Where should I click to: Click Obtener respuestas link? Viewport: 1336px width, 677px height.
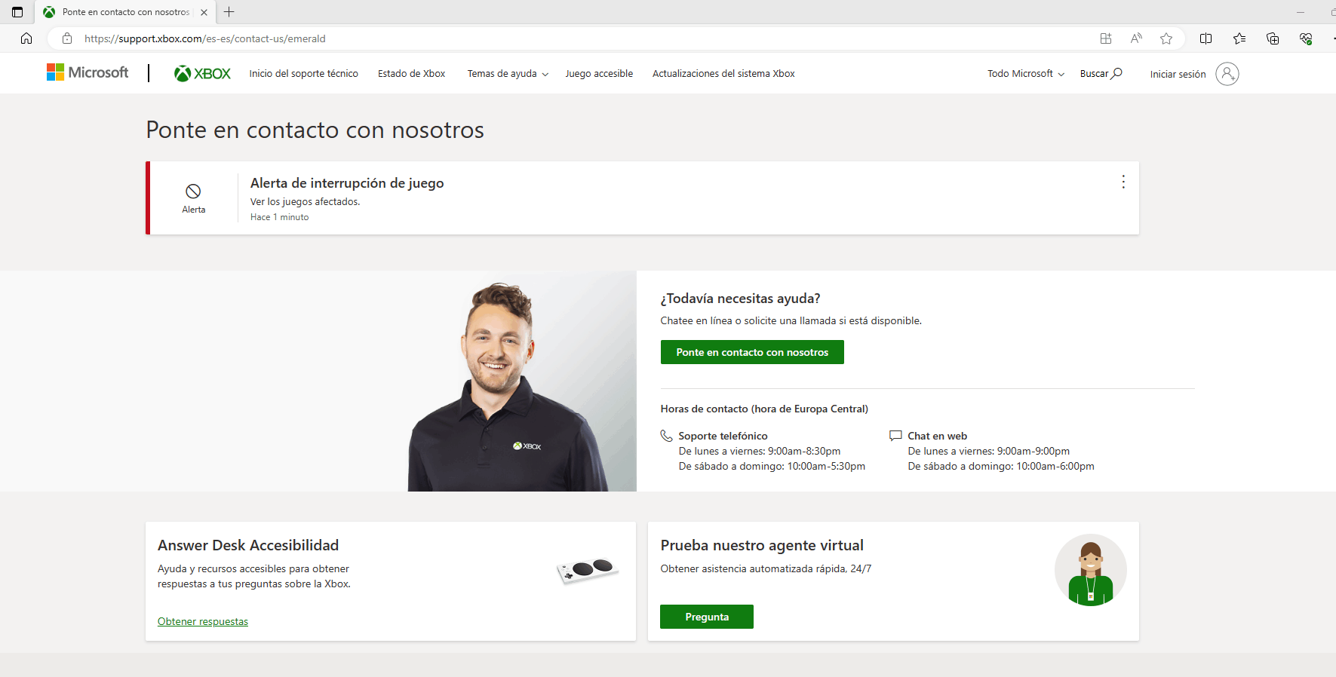pos(203,621)
